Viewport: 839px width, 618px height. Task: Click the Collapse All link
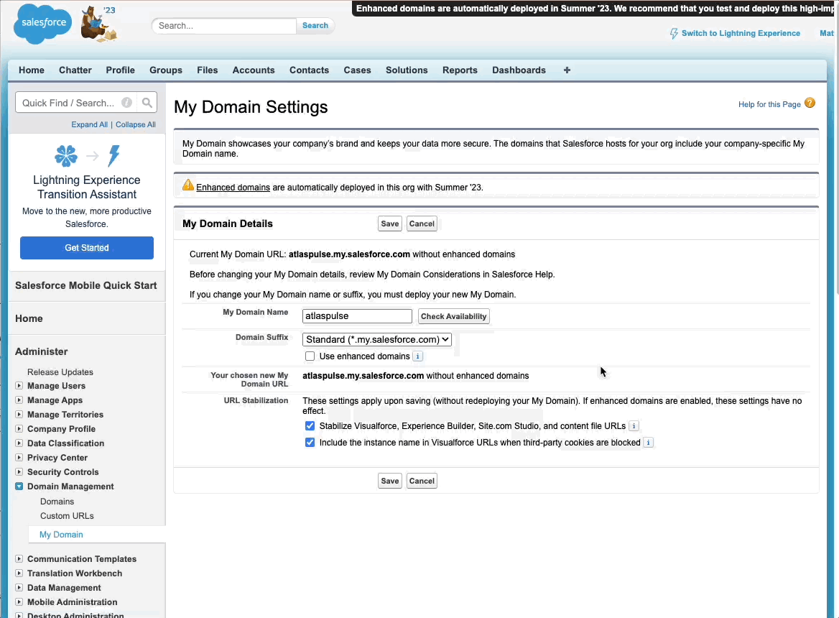pos(135,124)
